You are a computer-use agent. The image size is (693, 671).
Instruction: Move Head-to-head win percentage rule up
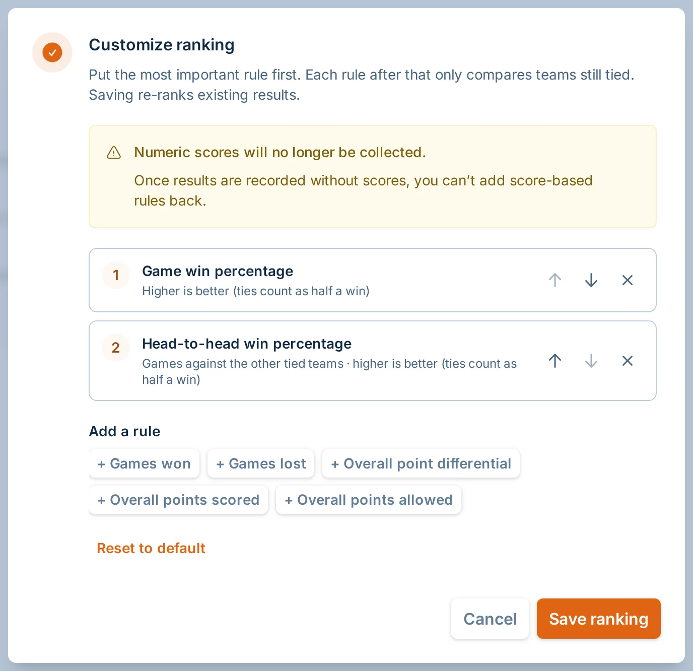pyautogui.click(x=555, y=361)
